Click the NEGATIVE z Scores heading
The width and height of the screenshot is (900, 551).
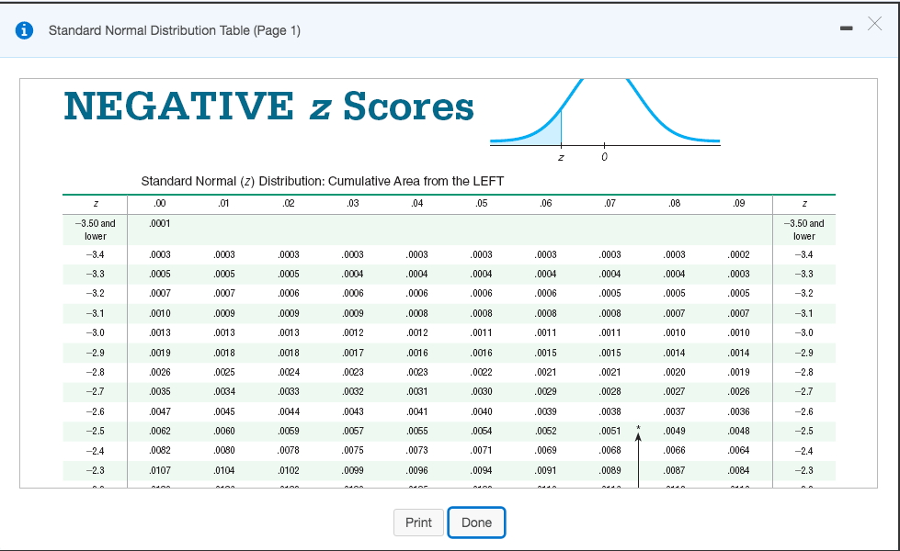pos(269,107)
